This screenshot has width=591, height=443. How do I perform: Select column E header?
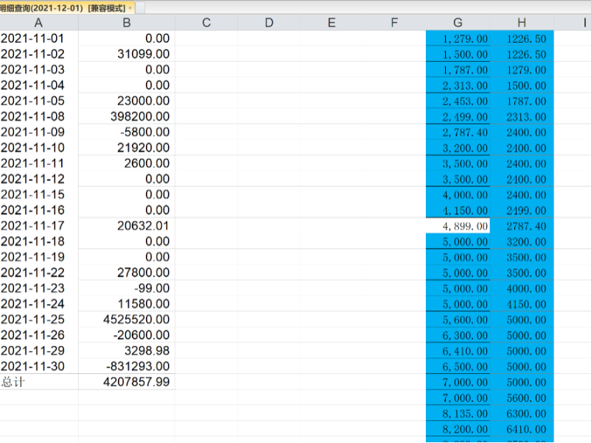tap(332, 23)
